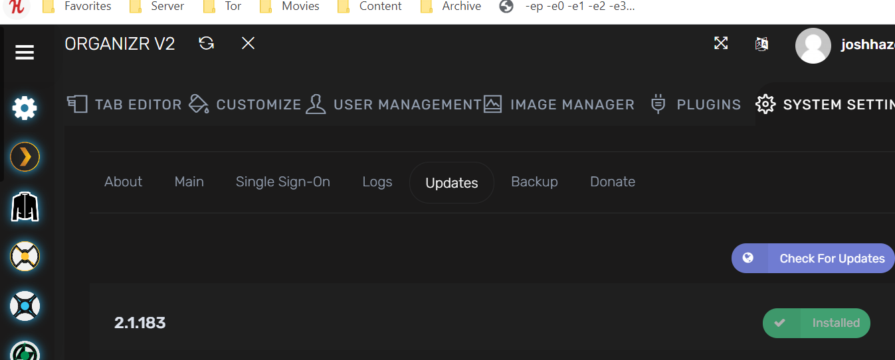Screen dimensions: 895x360
Task: Open the hamburger sidebar menu
Action: pos(25,52)
